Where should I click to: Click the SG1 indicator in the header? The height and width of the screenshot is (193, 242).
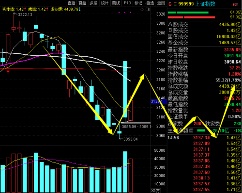235,4
